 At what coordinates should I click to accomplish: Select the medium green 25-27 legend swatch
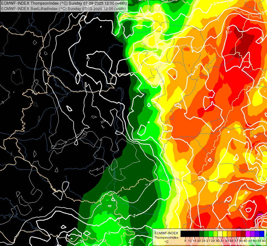(206, 234)
